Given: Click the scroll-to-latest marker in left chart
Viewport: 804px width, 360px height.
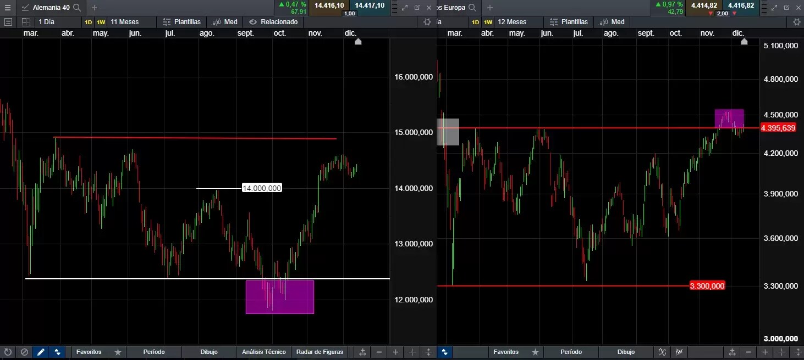Looking at the screenshot, I should pos(358,41).
